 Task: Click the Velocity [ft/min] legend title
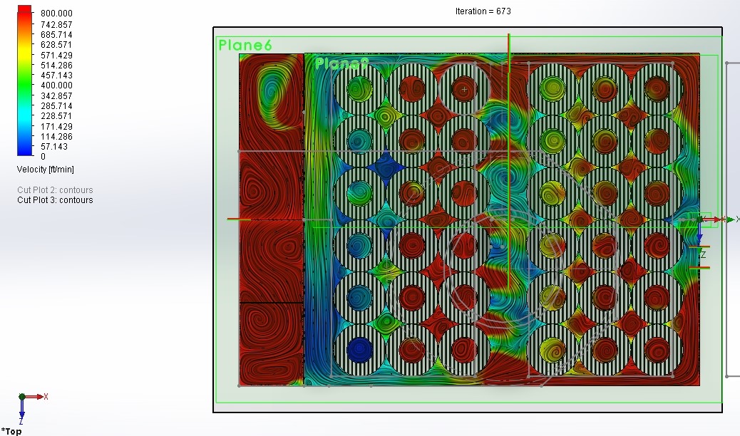tap(43, 170)
